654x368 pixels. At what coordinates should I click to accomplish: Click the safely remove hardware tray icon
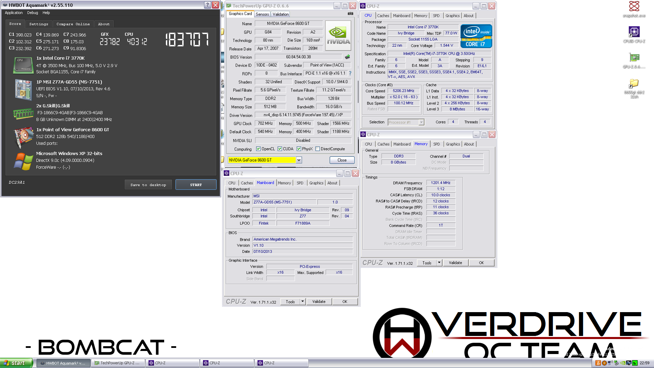[616, 363]
